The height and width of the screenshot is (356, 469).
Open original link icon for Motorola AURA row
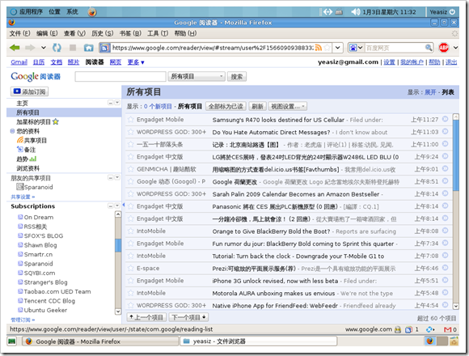445,293
